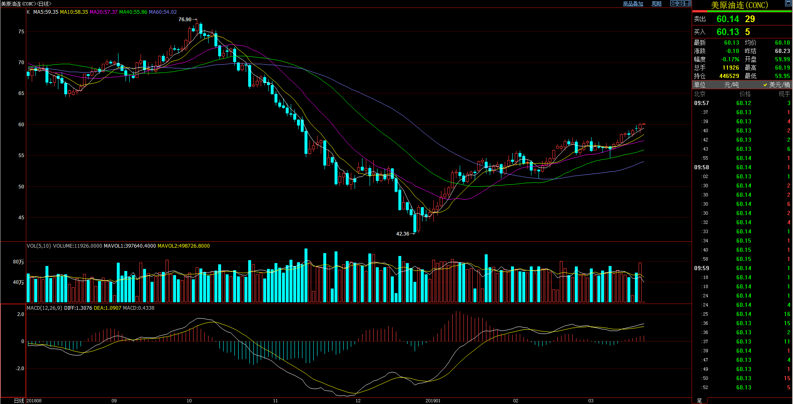The width and height of the screenshot is (793, 404).
Task: Click the 201808 date axis label
Action: point(34,401)
